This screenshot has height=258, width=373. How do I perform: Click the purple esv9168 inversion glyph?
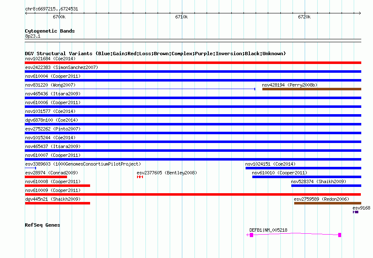356,212
